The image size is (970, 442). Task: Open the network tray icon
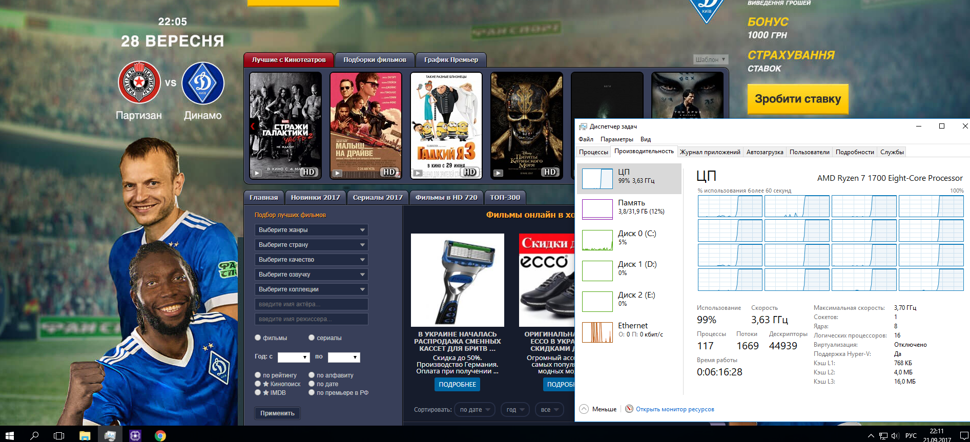click(x=883, y=436)
